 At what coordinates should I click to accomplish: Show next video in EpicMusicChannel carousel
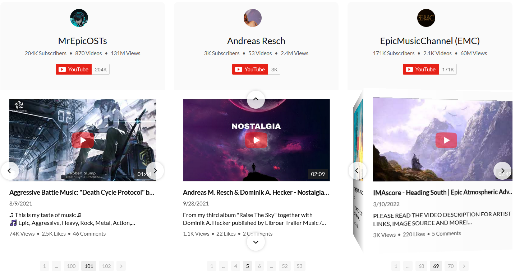click(x=502, y=171)
